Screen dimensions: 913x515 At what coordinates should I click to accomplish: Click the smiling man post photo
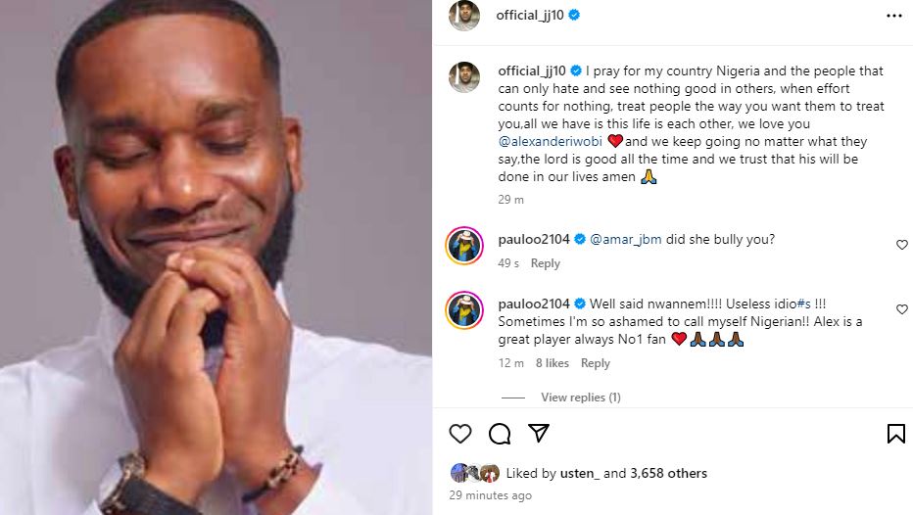click(x=216, y=257)
